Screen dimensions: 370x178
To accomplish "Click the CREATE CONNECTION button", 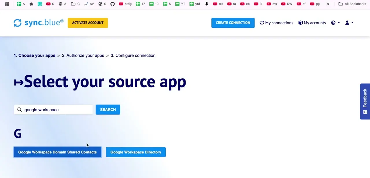I will coord(233,23).
